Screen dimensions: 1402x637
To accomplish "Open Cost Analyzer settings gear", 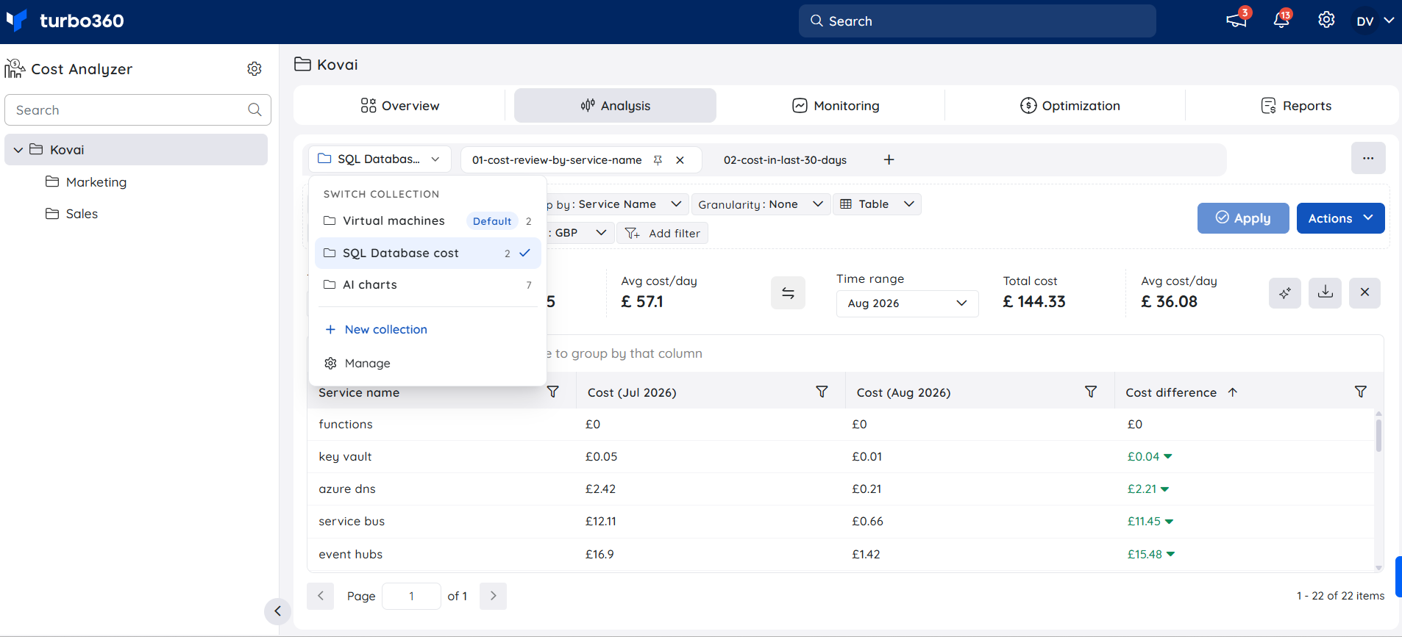I will click(x=255, y=68).
